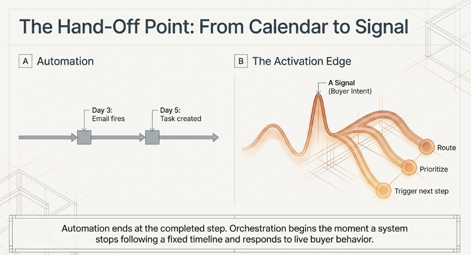Image resolution: width=471 pixels, height=255 pixels.
Task: Click the Prioritize orange endpoint circle
Action: (409, 168)
